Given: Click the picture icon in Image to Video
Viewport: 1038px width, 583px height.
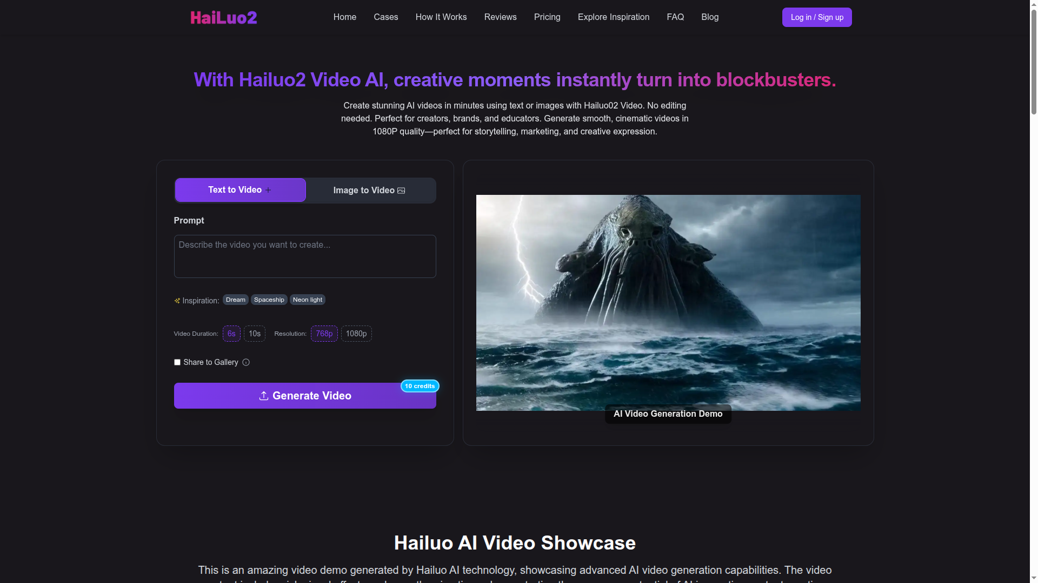Looking at the screenshot, I should pyautogui.click(x=401, y=191).
